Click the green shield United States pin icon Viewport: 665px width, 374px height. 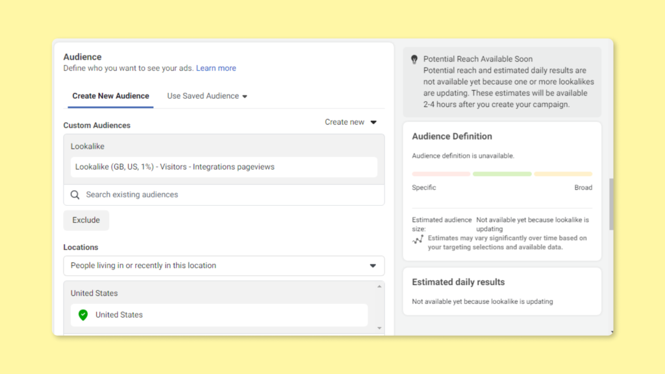tap(83, 315)
